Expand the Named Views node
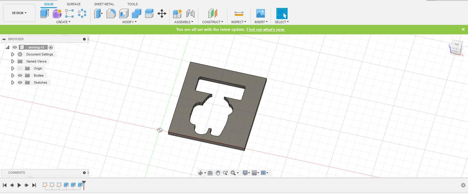This screenshot has width=468, height=194. (x=13, y=61)
